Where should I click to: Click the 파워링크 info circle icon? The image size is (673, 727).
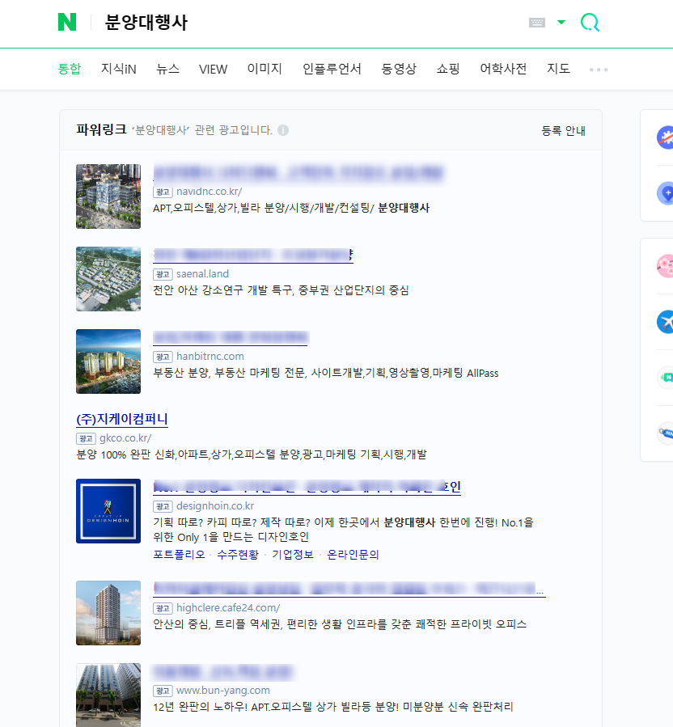[283, 130]
